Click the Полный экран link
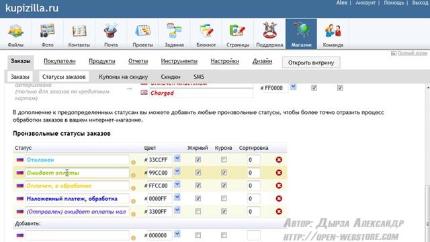The height and width of the screenshot is (242, 430). (413, 53)
